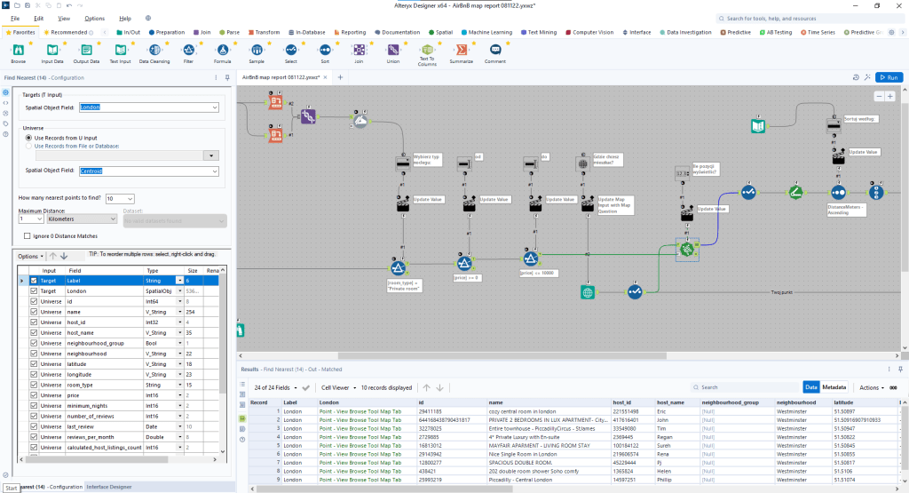Select 'Use Records from U Input' radio button
Viewport: 909px width, 493px height.
click(28, 138)
